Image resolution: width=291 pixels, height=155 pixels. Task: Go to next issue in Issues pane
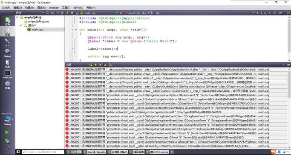100,65
